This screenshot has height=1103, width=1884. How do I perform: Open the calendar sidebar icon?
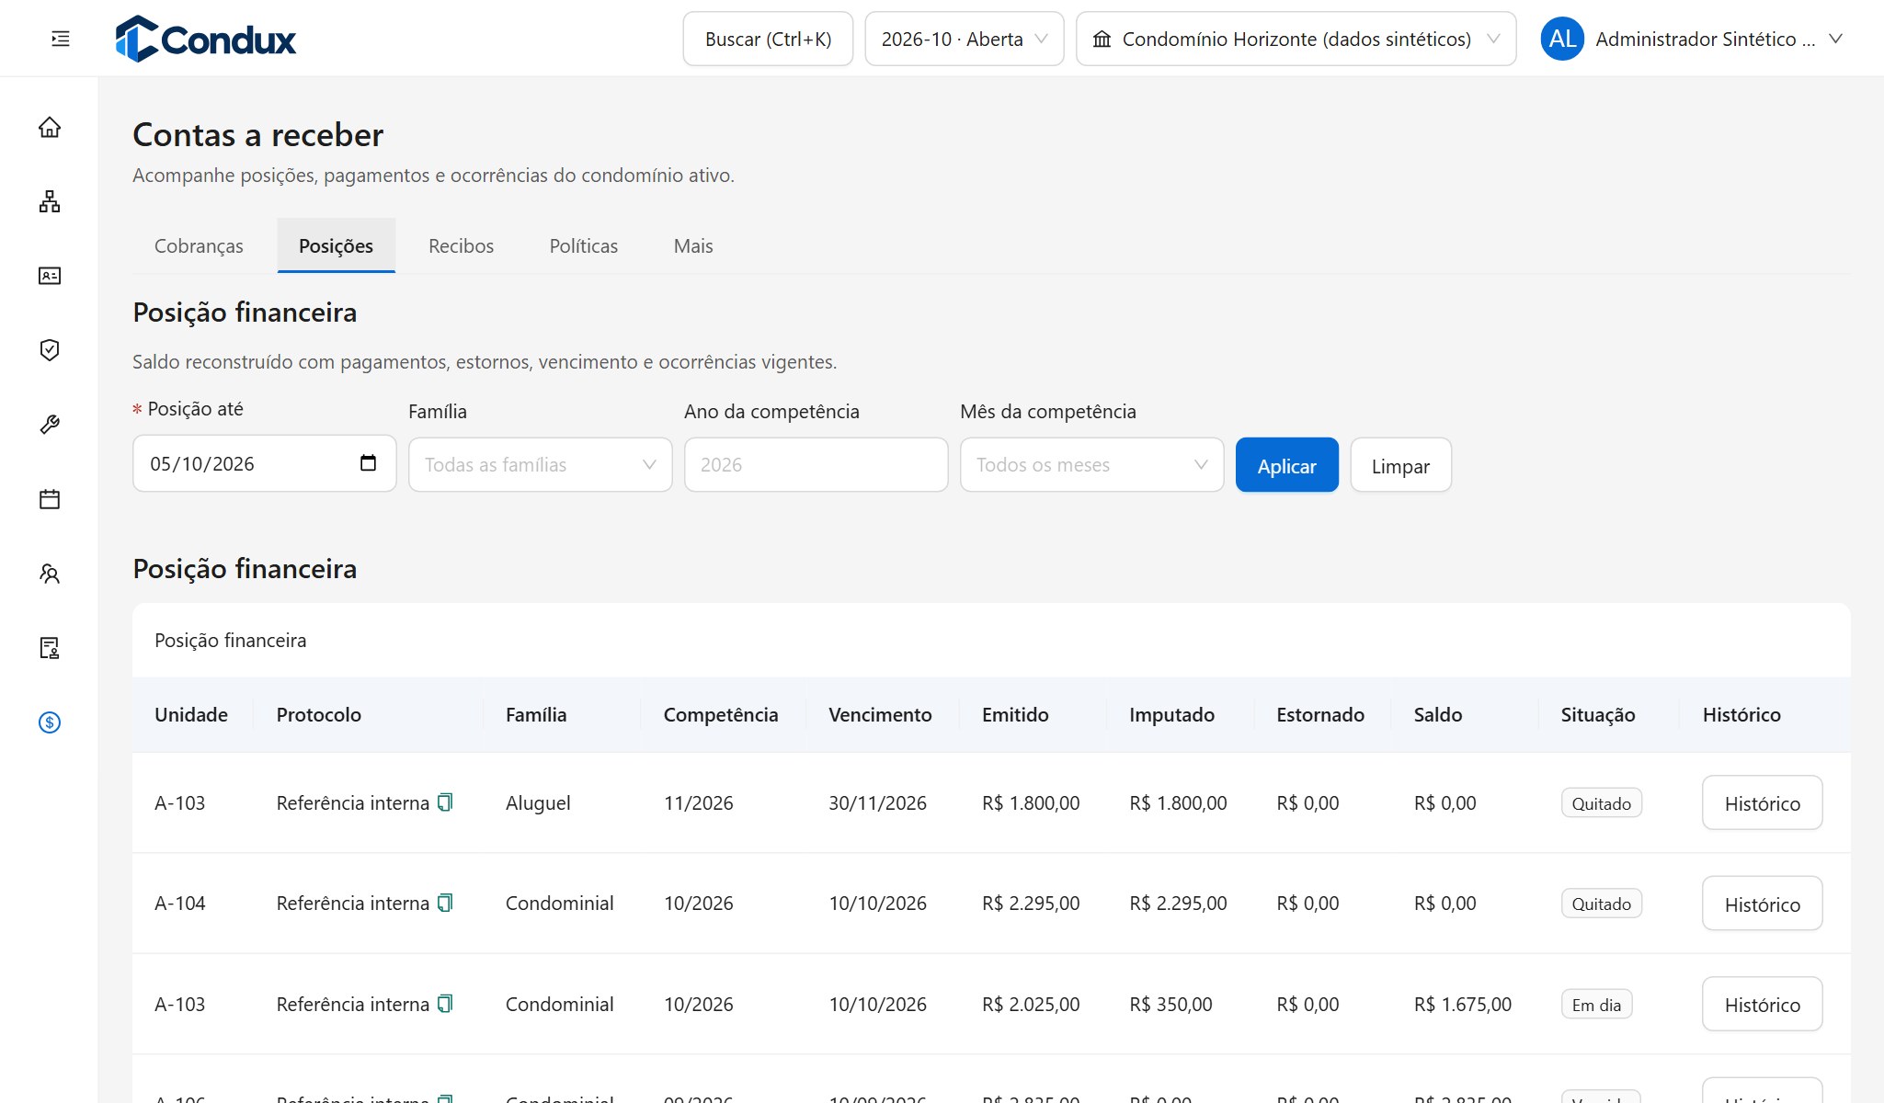pos(50,499)
